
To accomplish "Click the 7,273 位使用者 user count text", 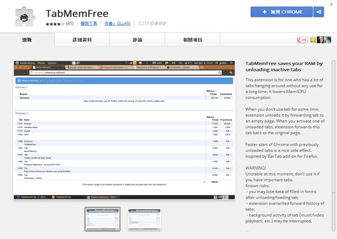I will (152, 24).
